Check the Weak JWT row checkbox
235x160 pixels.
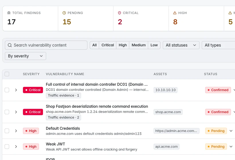click(x=7, y=147)
